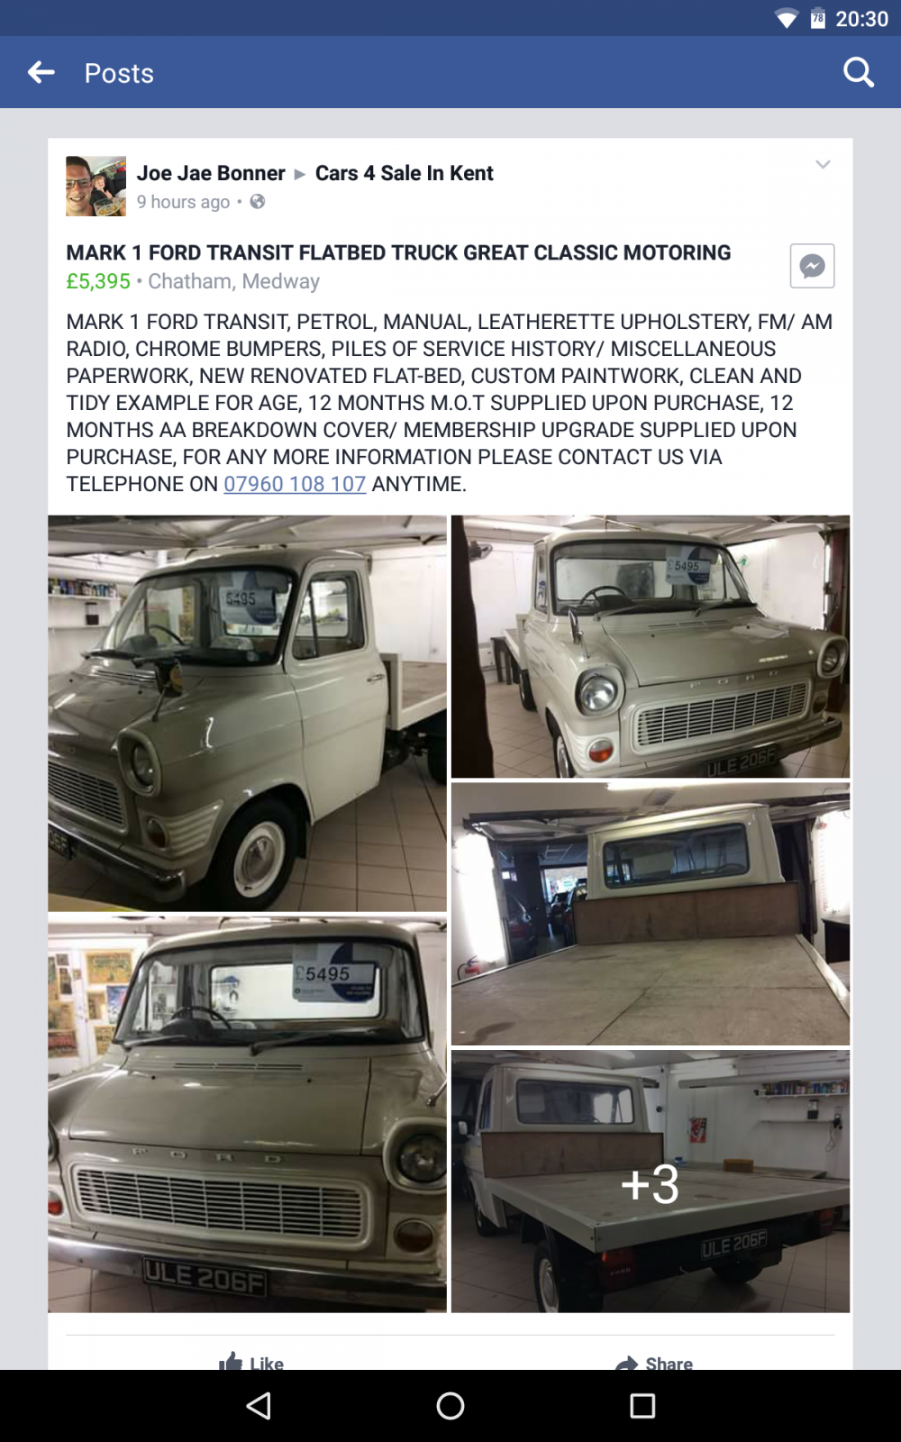The height and width of the screenshot is (1442, 901).
Task: Open Joe Jae Bonner profile name
Action: click(211, 173)
